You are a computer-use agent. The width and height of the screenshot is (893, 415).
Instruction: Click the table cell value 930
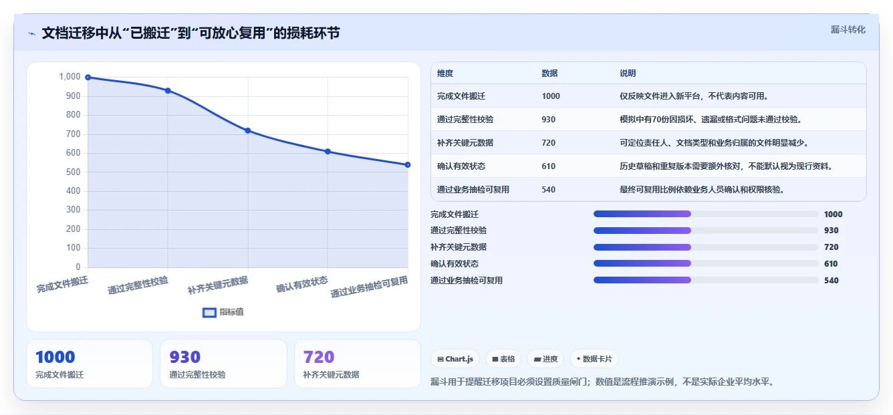point(549,120)
